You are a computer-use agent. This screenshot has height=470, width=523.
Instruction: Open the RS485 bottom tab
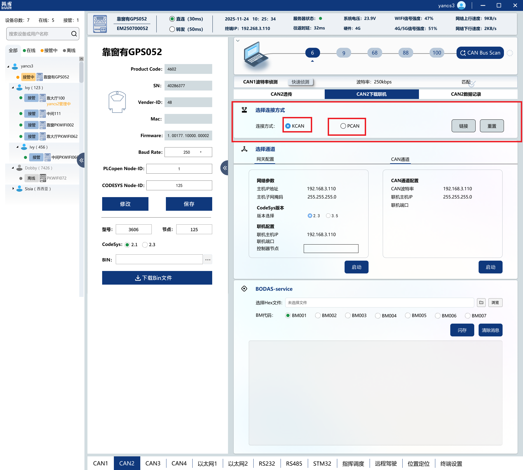point(294,463)
